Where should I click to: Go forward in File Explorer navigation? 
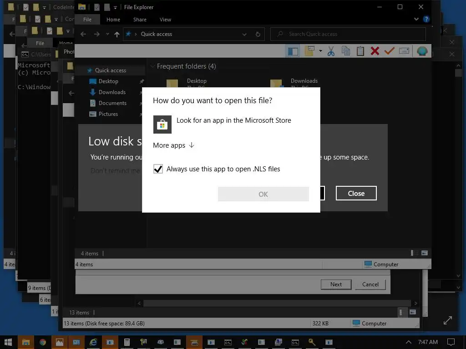tap(96, 34)
